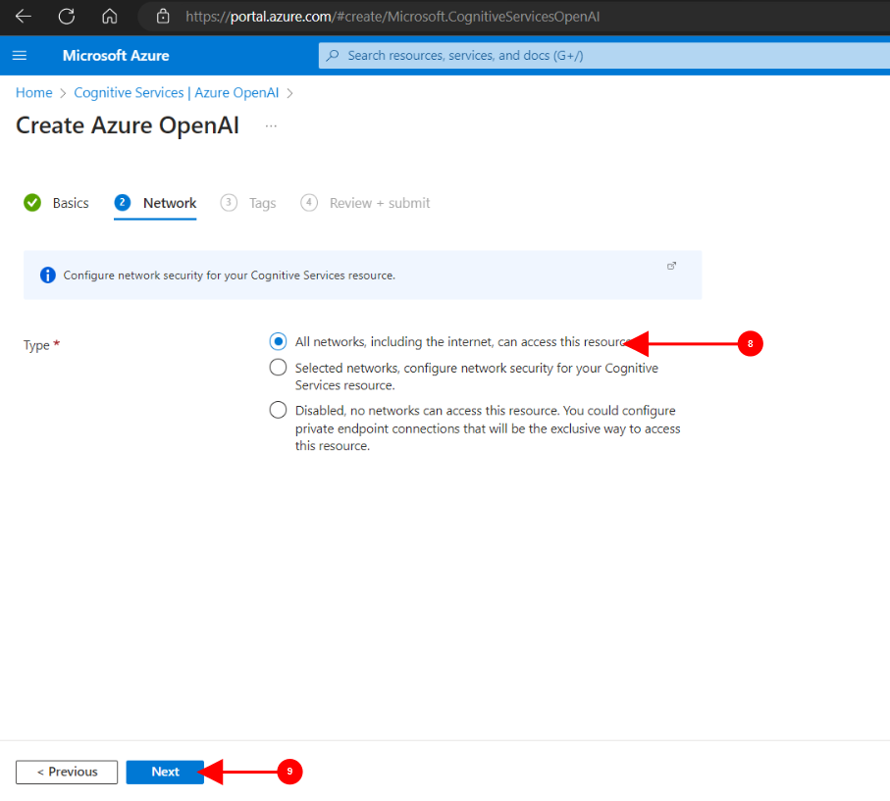This screenshot has height=801, width=890.
Task: Click the browser home icon
Action: pos(110,17)
